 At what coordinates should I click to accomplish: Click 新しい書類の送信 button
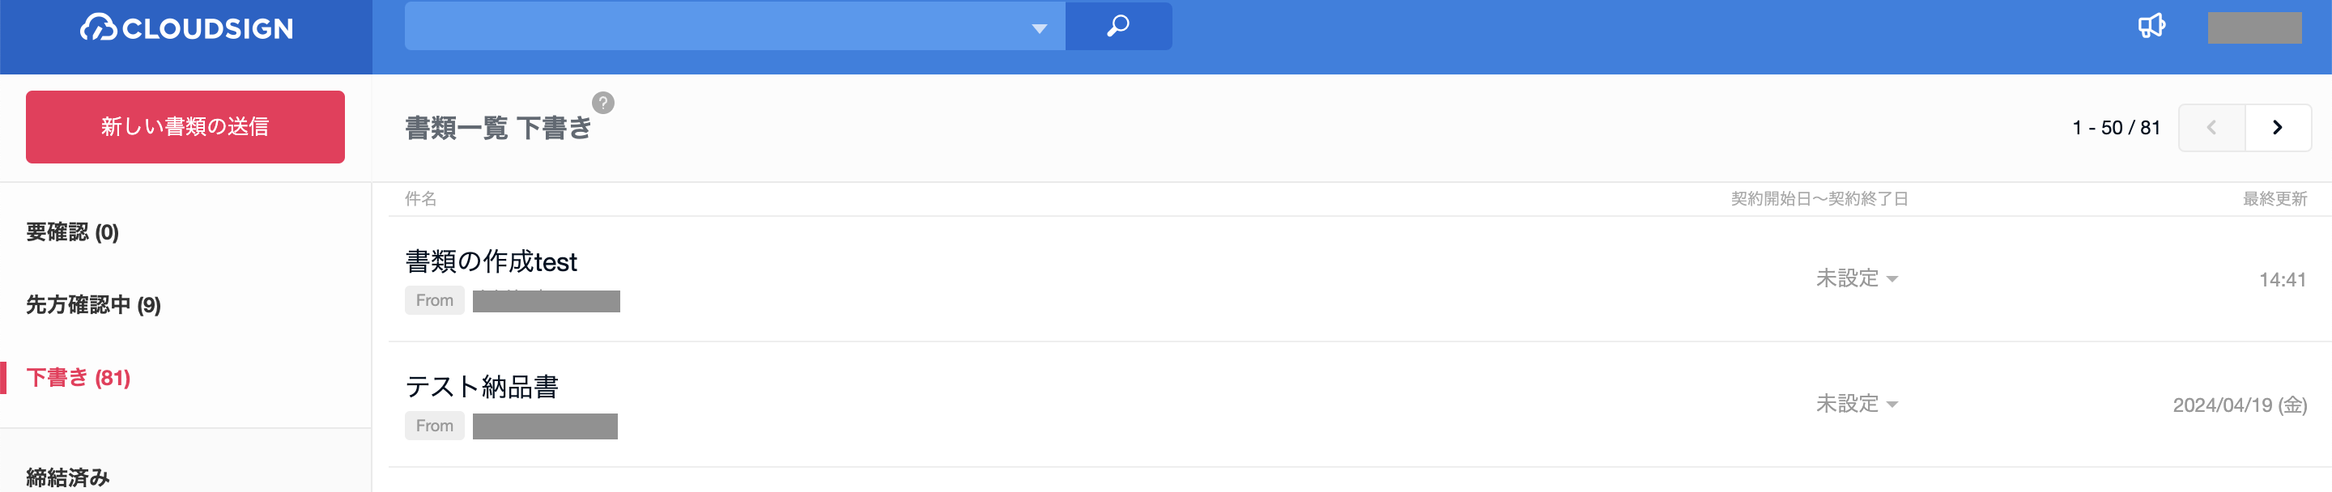[185, 126]
